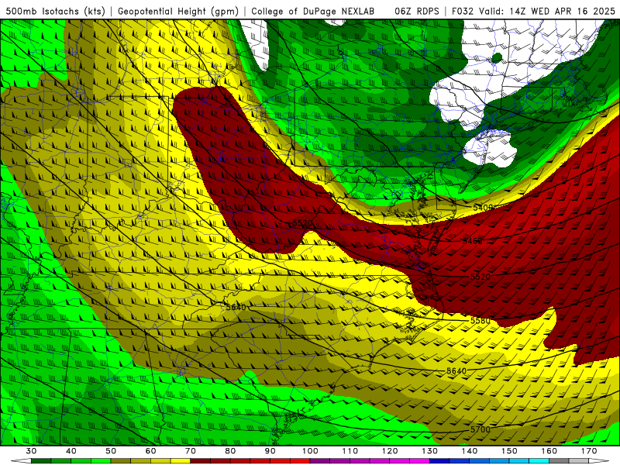Click the 170 value on the color scale
This screenshot has width=620, height=465.
[x=589, y=451]
